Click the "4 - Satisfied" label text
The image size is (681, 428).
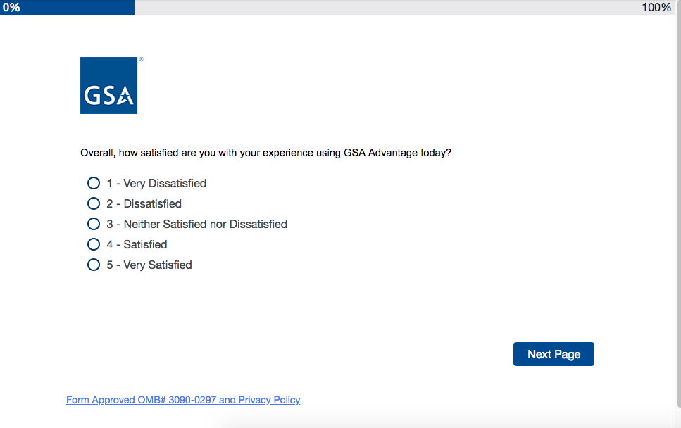click(137, 244)
